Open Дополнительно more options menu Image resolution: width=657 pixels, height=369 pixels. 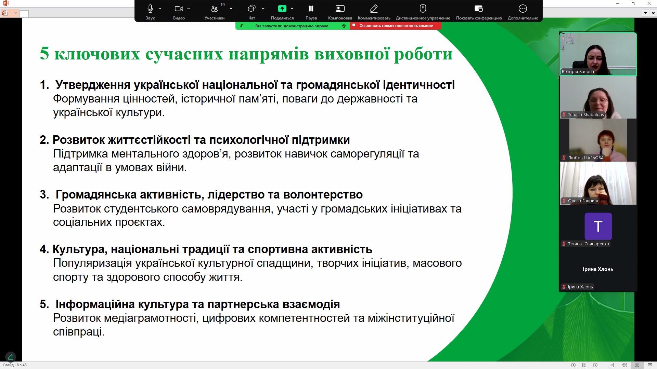(x=523, y=9)
